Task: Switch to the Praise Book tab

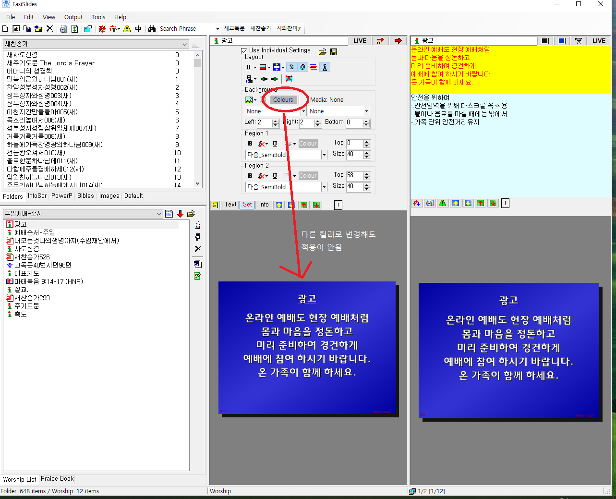Action: click(x=57, y=479)
